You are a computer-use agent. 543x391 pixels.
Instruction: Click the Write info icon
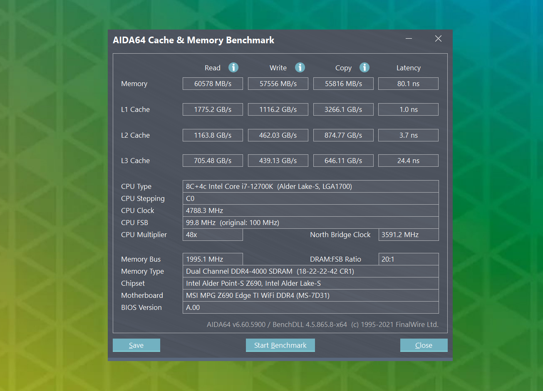[300, 67]
